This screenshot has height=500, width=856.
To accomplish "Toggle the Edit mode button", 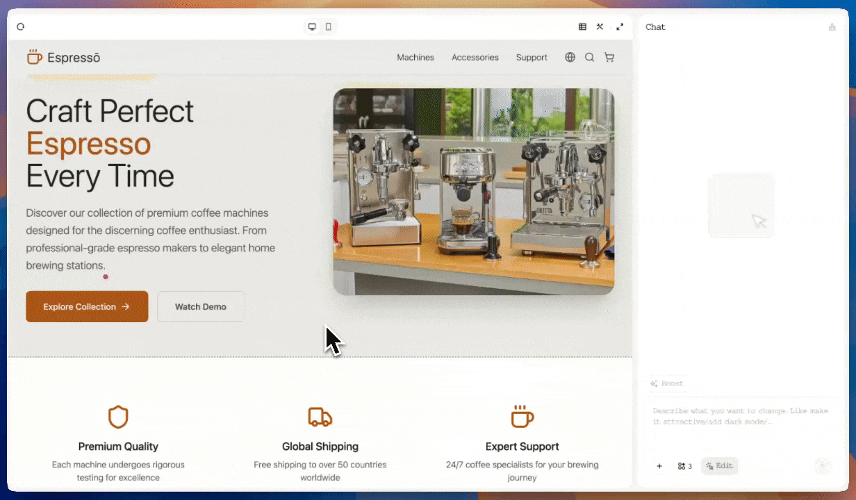I will point(719,466).
